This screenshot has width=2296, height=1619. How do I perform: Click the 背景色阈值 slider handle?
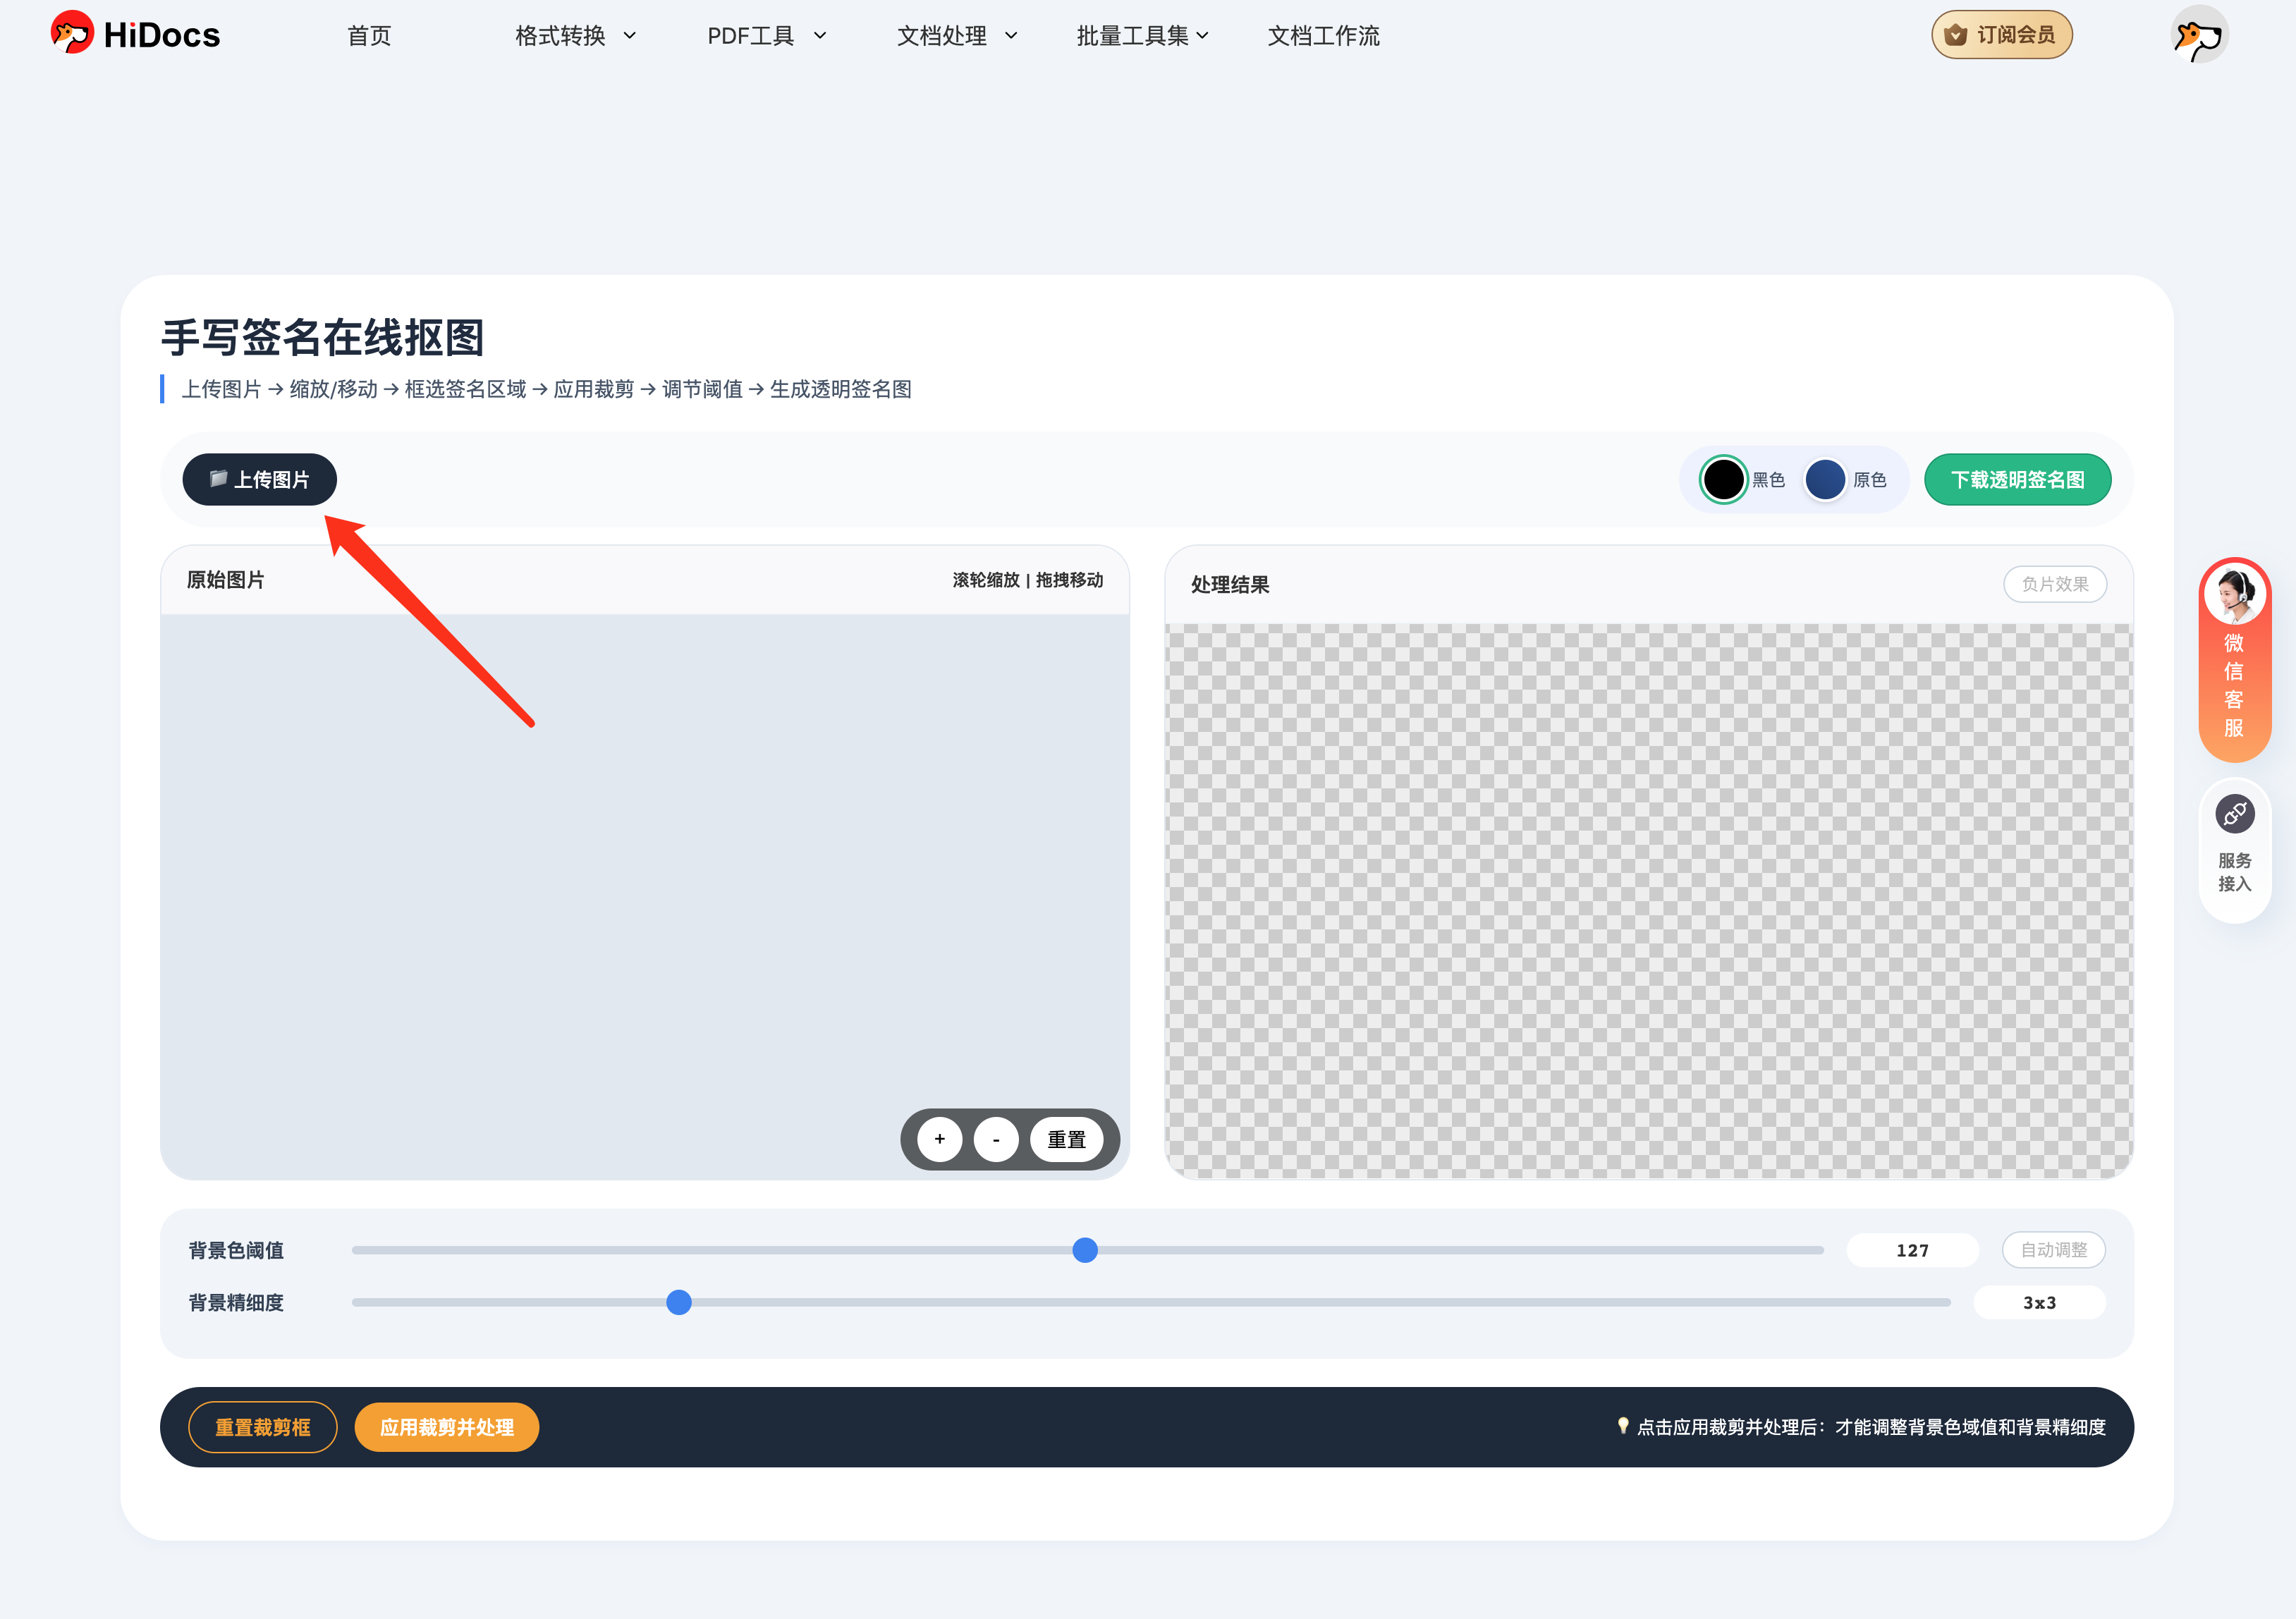(1085, 1250)
